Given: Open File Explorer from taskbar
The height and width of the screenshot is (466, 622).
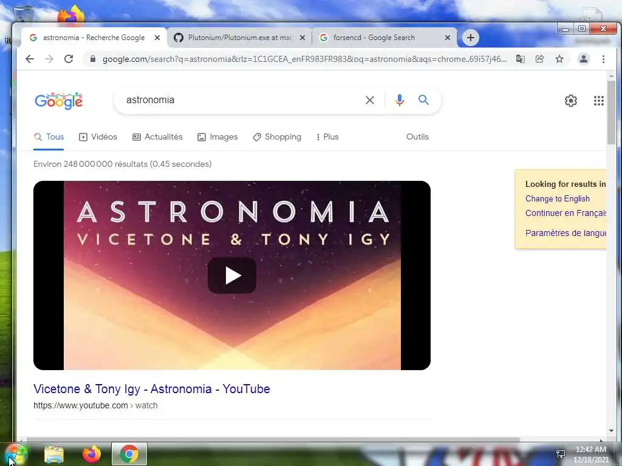Looking at the screenshot, I should (54, 454).
